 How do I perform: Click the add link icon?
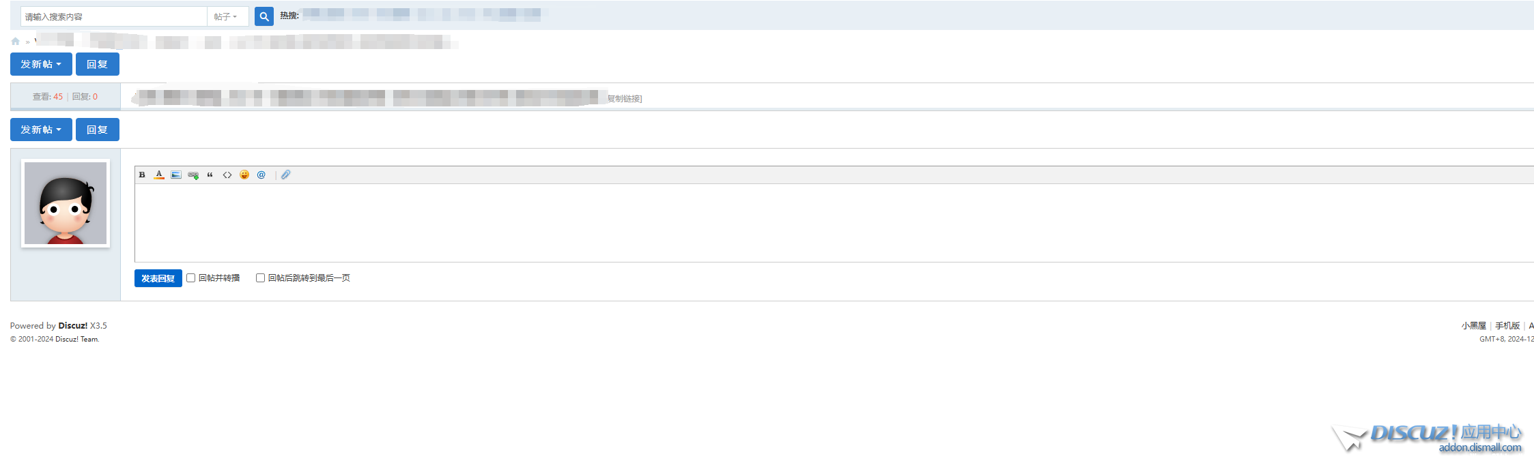click(193, 175)
